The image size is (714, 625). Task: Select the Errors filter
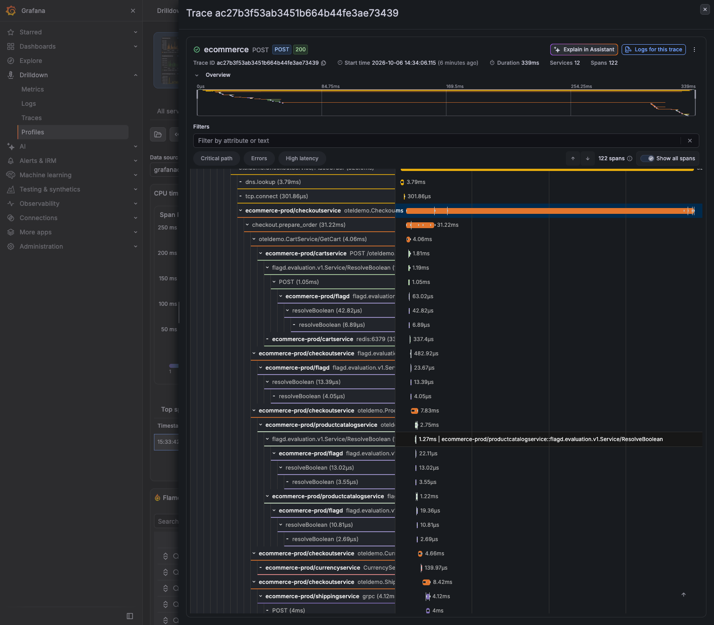(259, 158)
